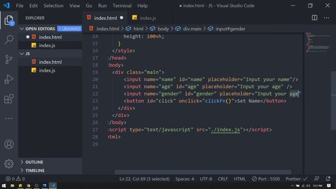Open File Explorer from the taskbar
The height and width of the screenshot is (189, 336).
(12, 185)
